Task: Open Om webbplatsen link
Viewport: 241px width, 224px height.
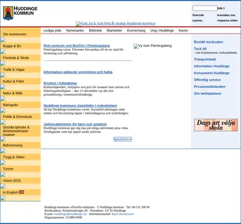Action: (208, 93)
